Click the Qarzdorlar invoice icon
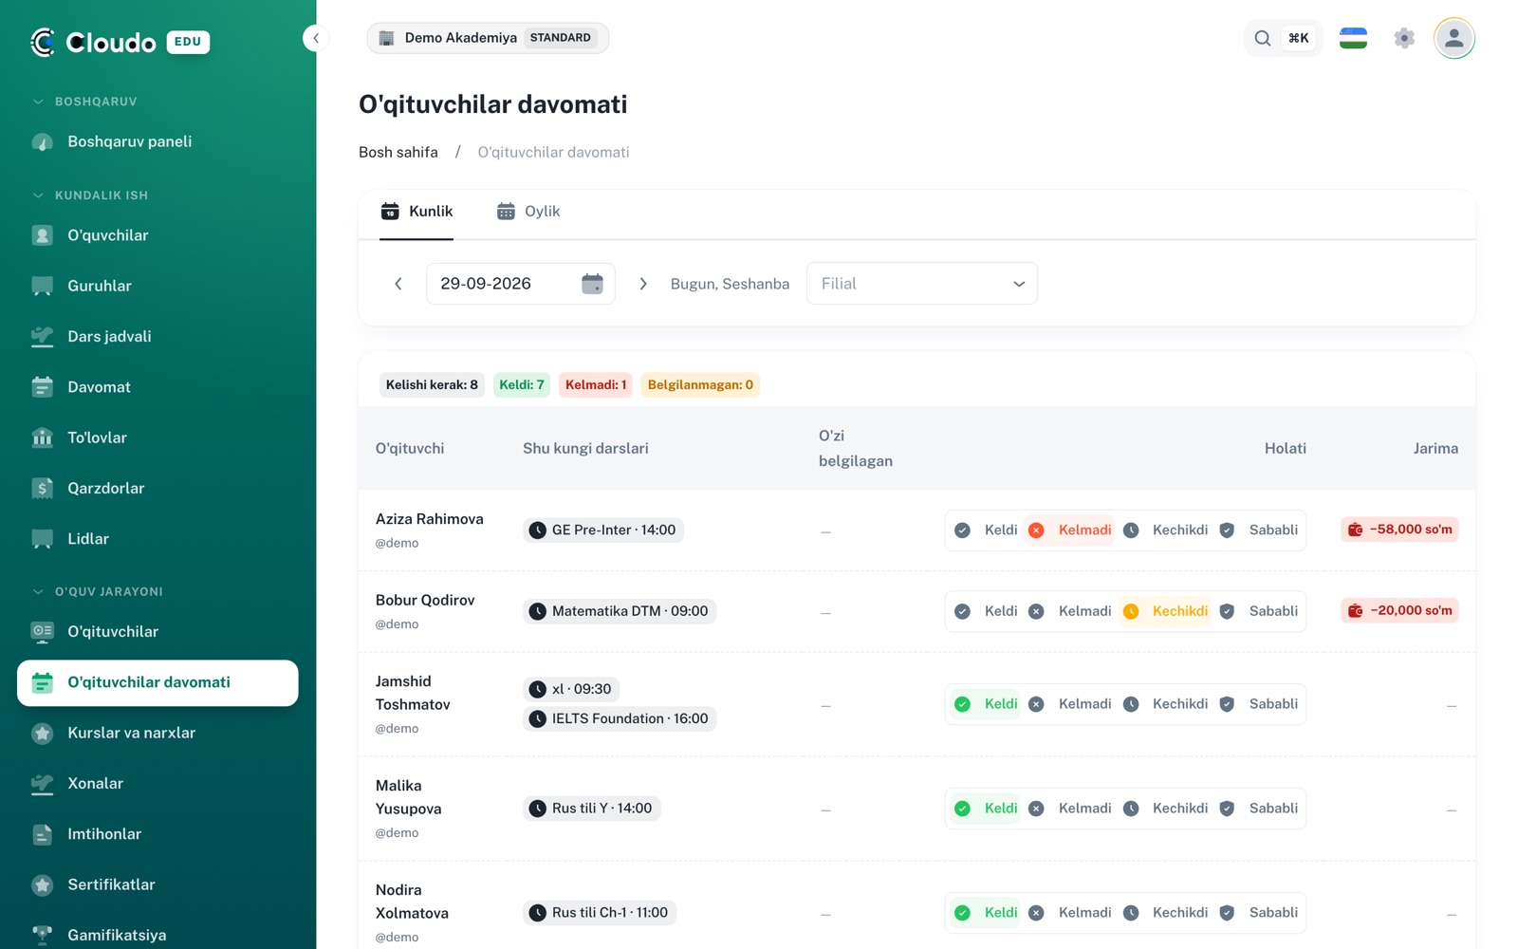The height and width of the screenshot is (949, 1518). 43,488
